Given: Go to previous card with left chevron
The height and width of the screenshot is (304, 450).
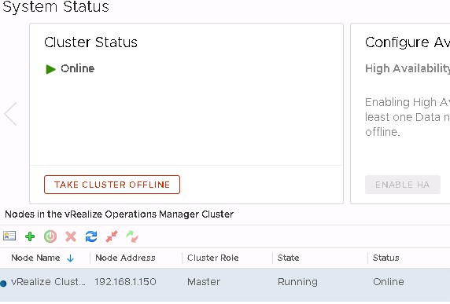Looking at the screenshot, I should pos(10,114).
